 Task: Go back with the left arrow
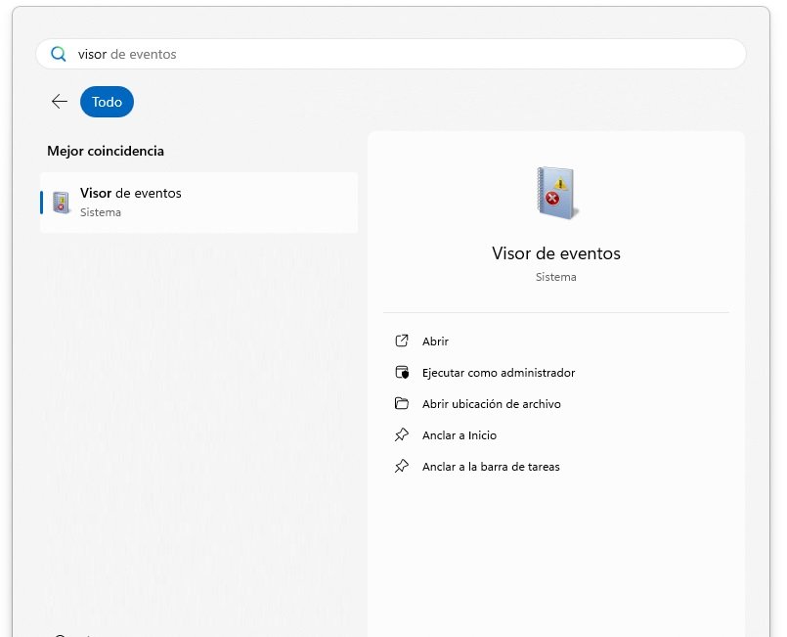pyautogui.click(x=60, y=102)
